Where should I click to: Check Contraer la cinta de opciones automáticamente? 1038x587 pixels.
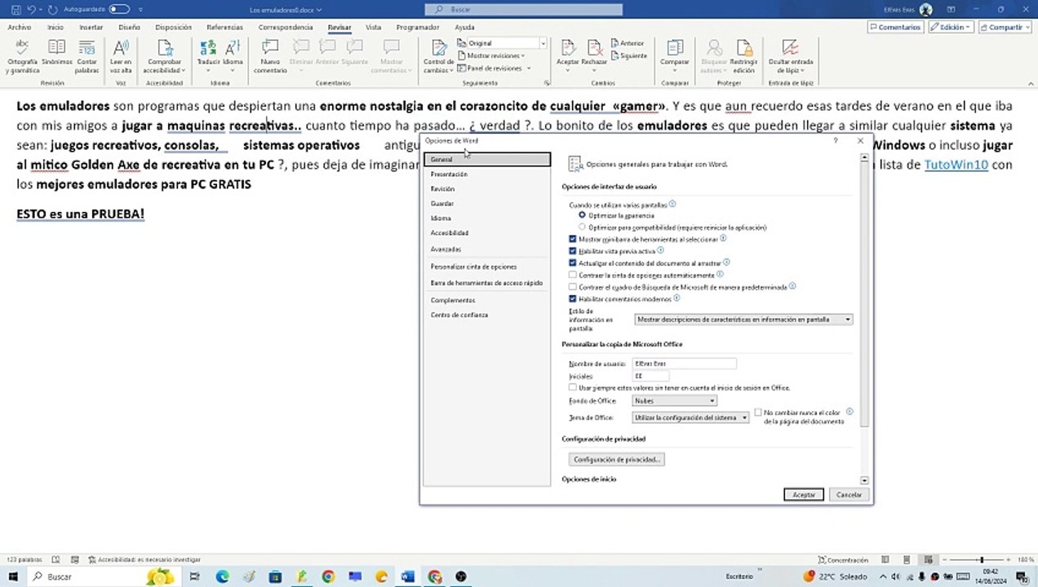[573, 276]
